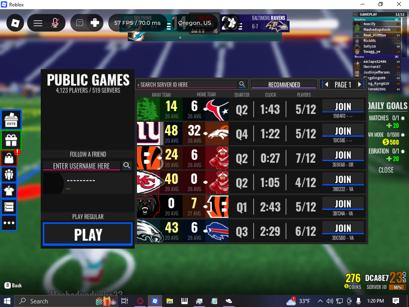
Task: Open Task View on the taskbar
Action: click(125, 301)
